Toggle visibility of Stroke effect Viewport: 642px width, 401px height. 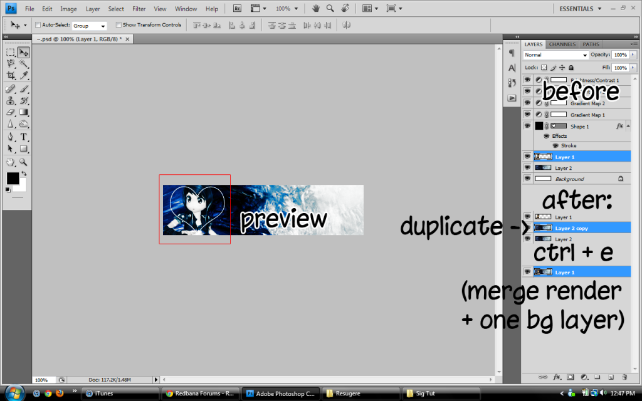pyautogui.click(x=555, y=145)
